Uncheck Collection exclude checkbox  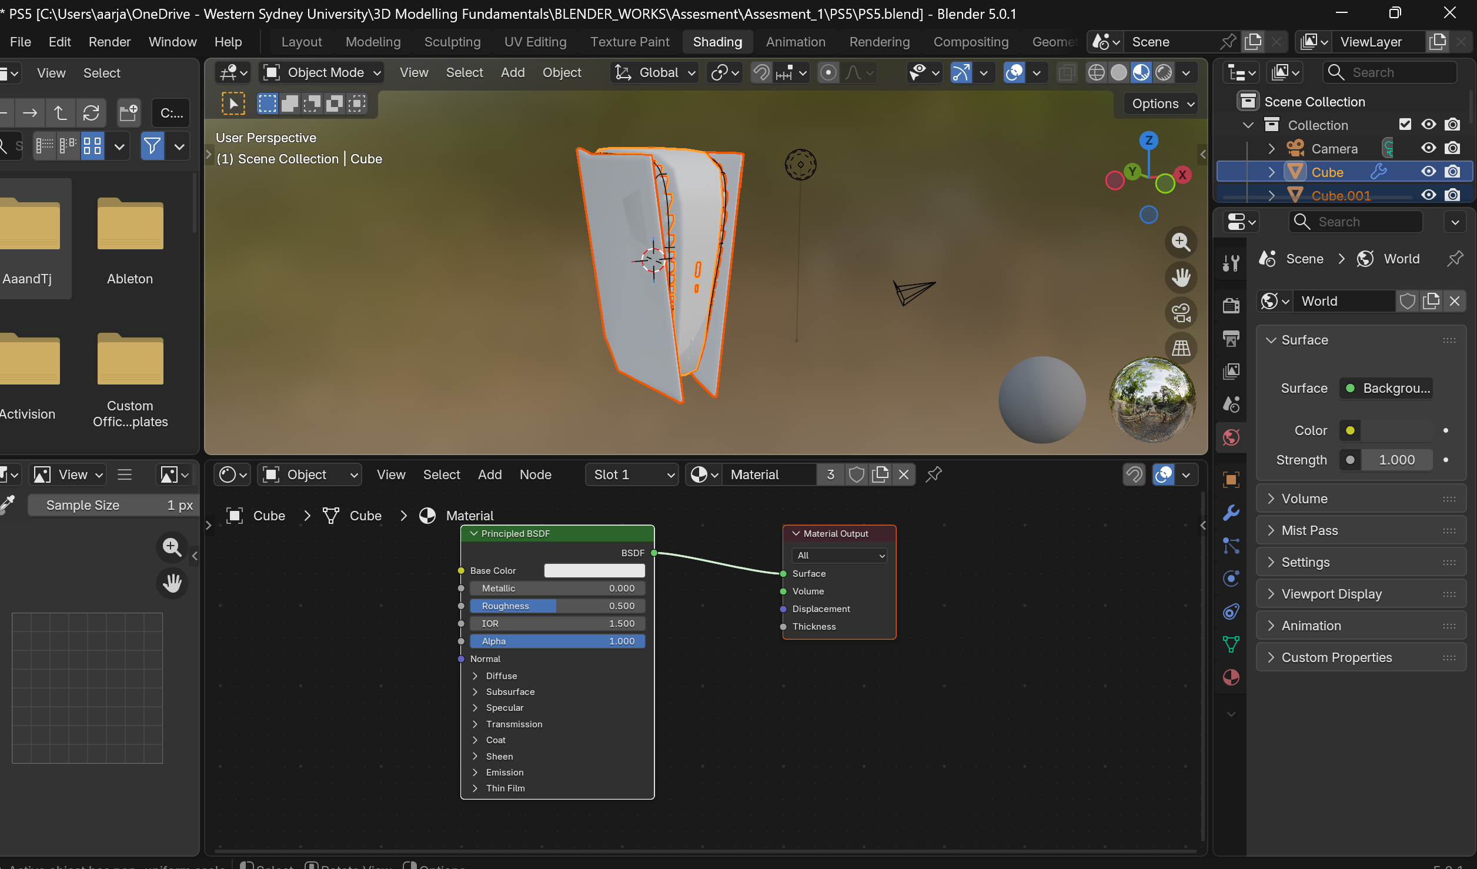(1405, 125)
